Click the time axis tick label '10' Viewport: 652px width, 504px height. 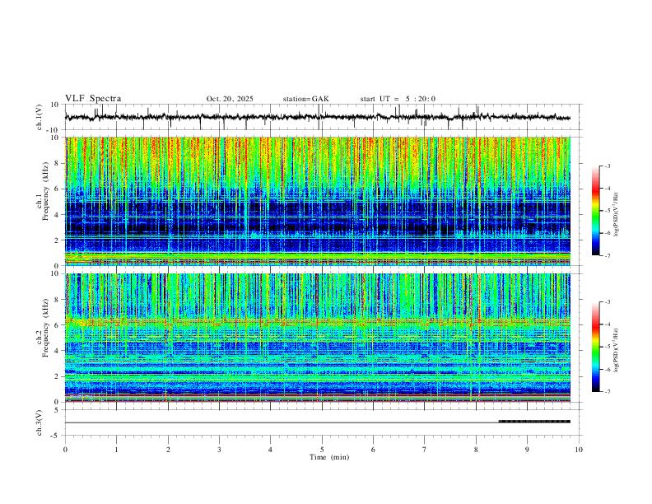click(x=579, y=450)
